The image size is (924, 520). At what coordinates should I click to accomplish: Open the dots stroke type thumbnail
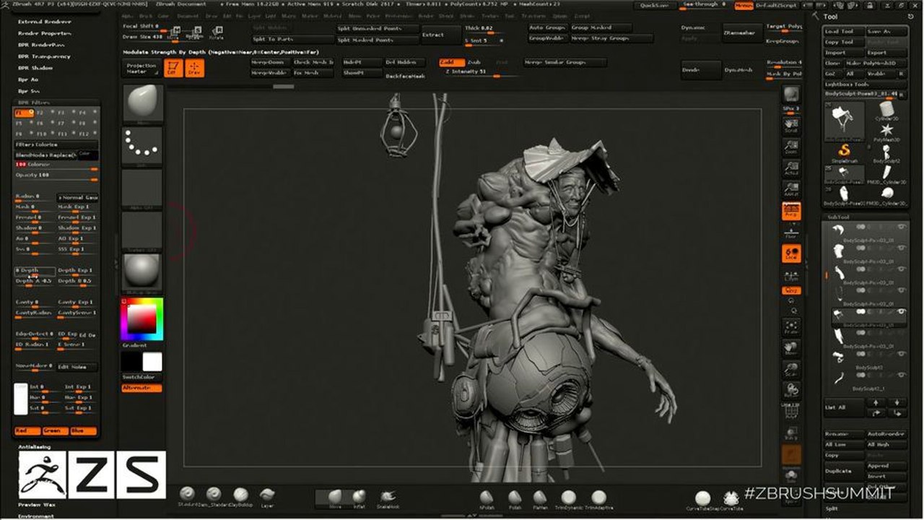tap(143, 147)
